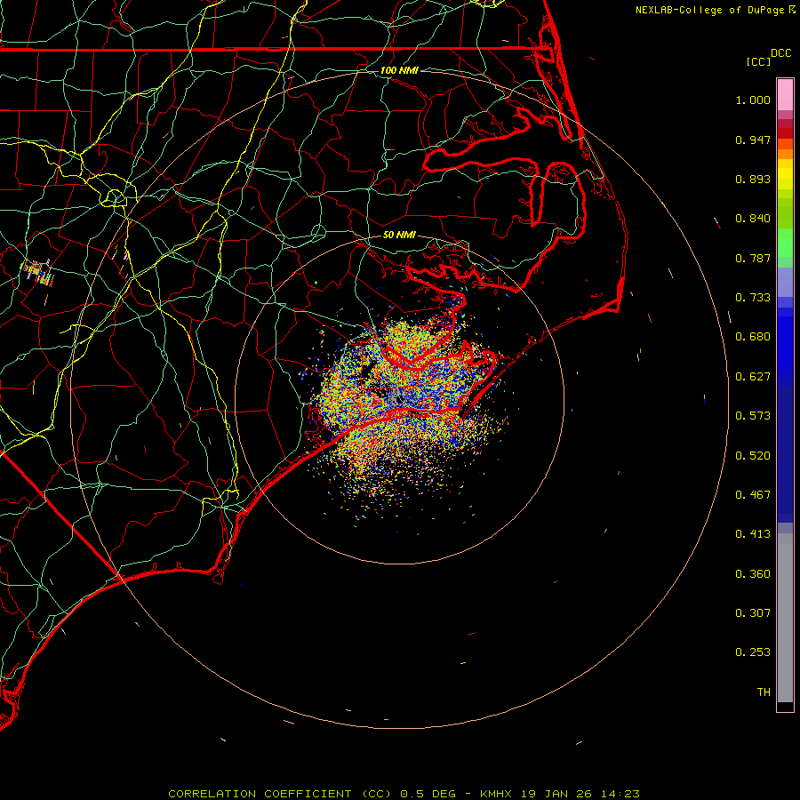Screen dimensions: 800x800
Task: Click the [CC] label above the color bar
Action: [758, 61]
